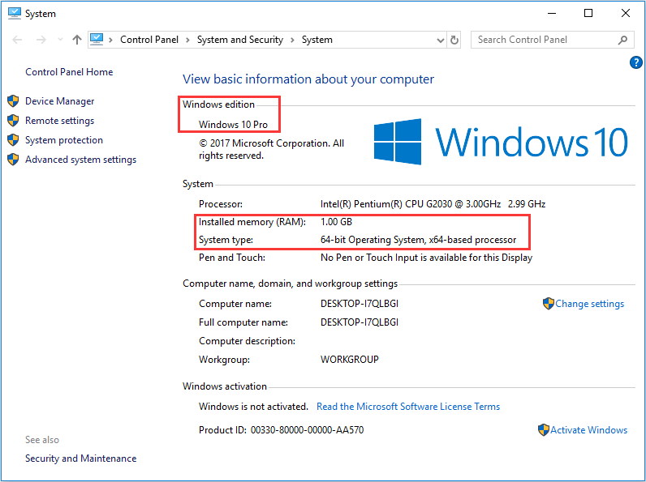Viewport: 646px width, 482px height.
Task: Select System and Security breadcrumb
Action: pos(239,40)
